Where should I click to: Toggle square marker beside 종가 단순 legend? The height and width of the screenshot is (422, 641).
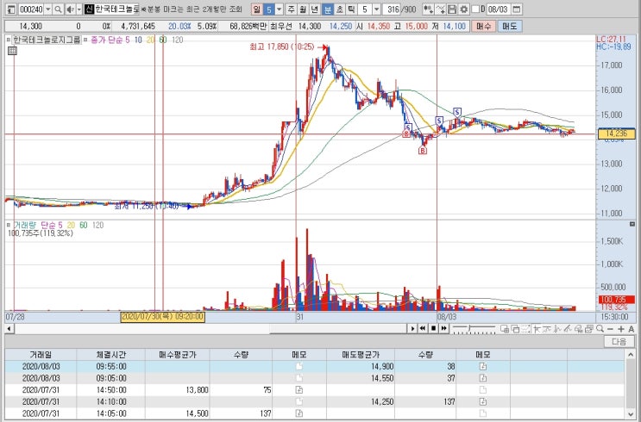tap(86, 40)
